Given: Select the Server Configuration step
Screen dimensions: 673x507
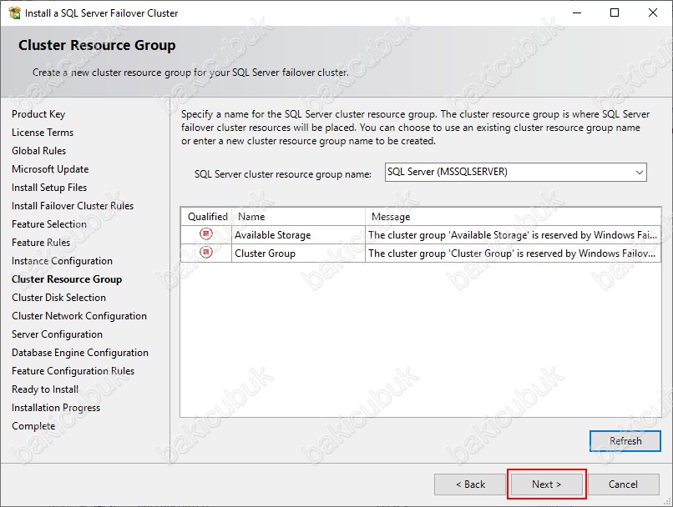Looking at the screenshot, I should click(57, 334).
